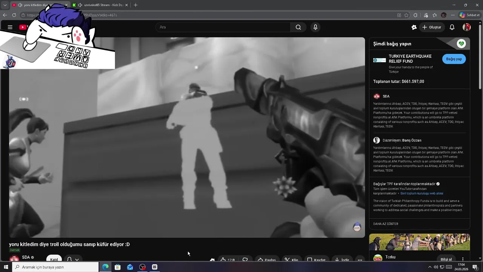The width and height of the screenshot is (483, 272).
Task: Click the video title yoru kitledim diye
Action: 69,244
